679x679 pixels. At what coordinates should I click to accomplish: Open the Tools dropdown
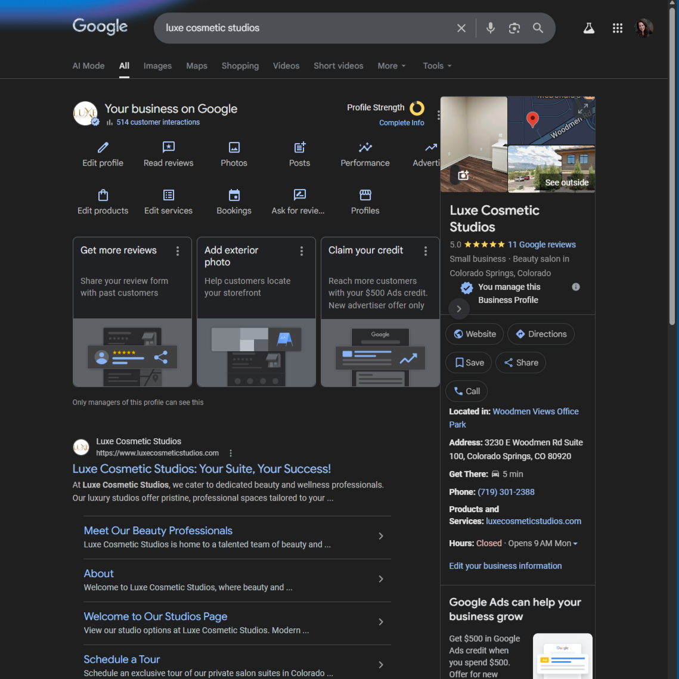click(437, 66)
